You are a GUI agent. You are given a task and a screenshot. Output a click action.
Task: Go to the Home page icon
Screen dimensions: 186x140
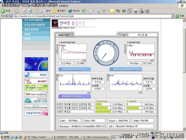click(36, 11)
